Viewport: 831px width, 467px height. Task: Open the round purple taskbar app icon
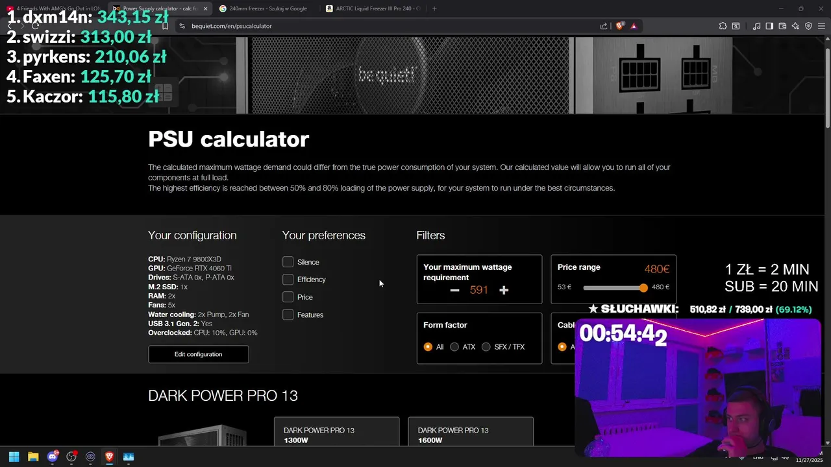(90, 457)
